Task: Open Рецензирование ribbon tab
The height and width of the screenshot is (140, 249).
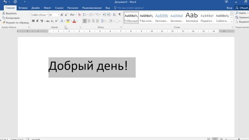Action: click(92, 8)
